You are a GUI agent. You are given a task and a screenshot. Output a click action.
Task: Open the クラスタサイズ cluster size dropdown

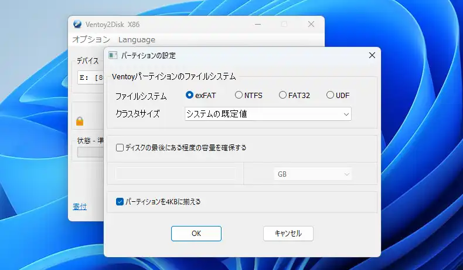coord(268,114)
